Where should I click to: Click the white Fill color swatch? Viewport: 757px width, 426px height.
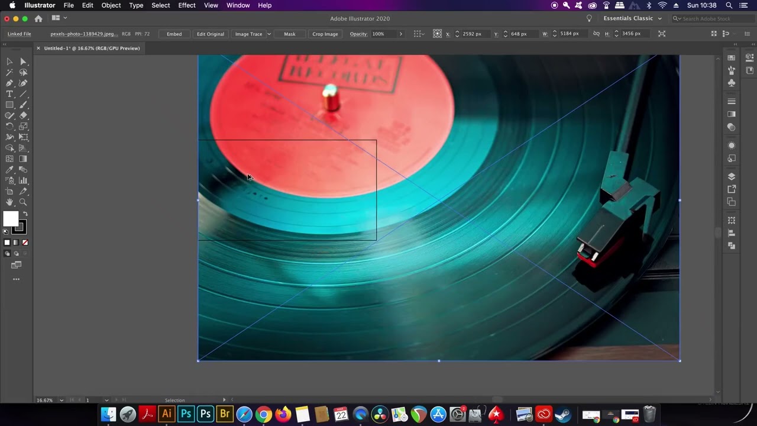pyautogui.click(x=10, y=218)
